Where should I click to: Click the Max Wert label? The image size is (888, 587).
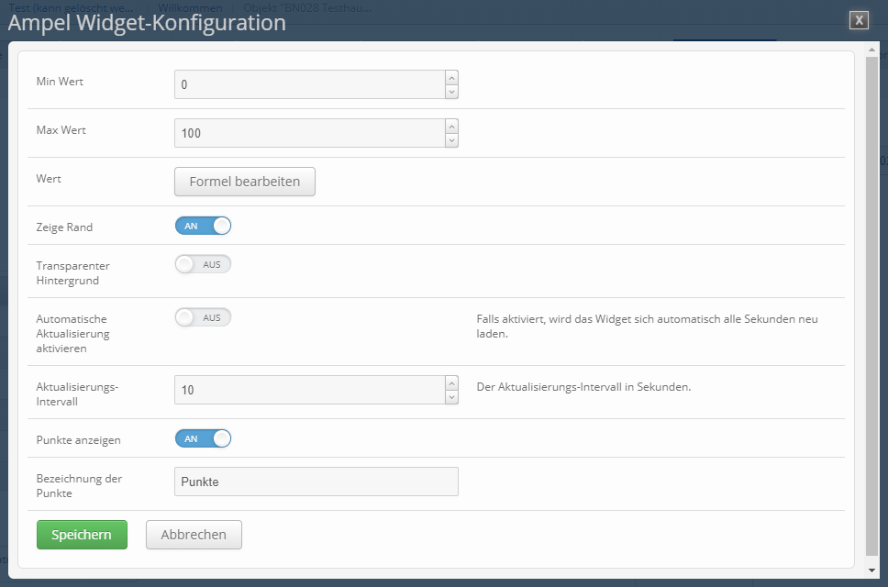tap(61, 130)
